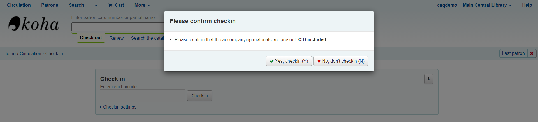The height and width of the screenshot is (122, 538).
Task: Switch to the Renew tab
Action: click(117, 38)
